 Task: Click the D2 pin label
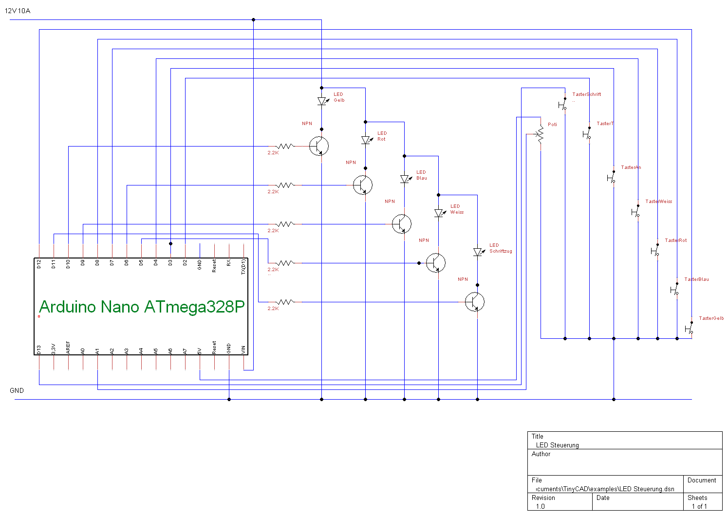[x=185, y=263]
